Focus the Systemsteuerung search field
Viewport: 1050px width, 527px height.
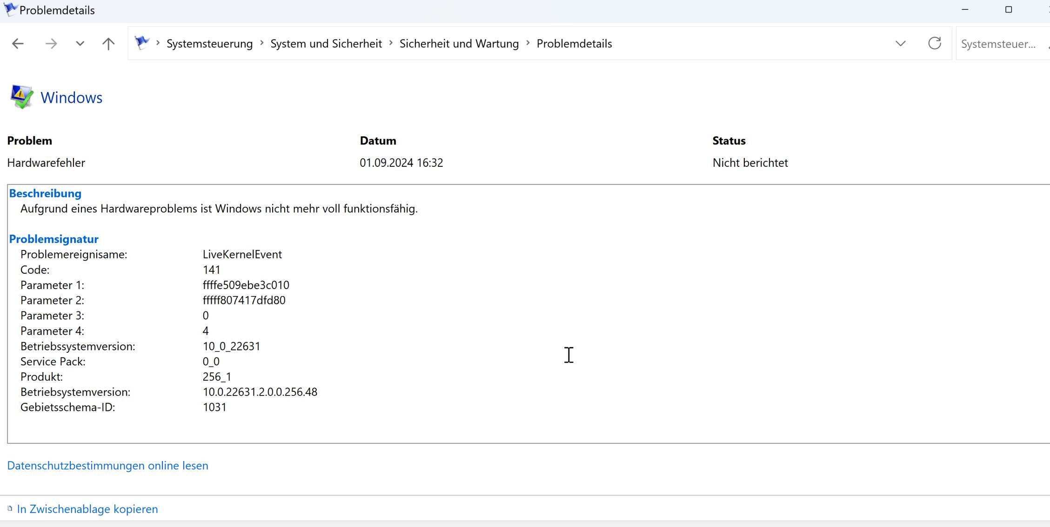(998, 44)
